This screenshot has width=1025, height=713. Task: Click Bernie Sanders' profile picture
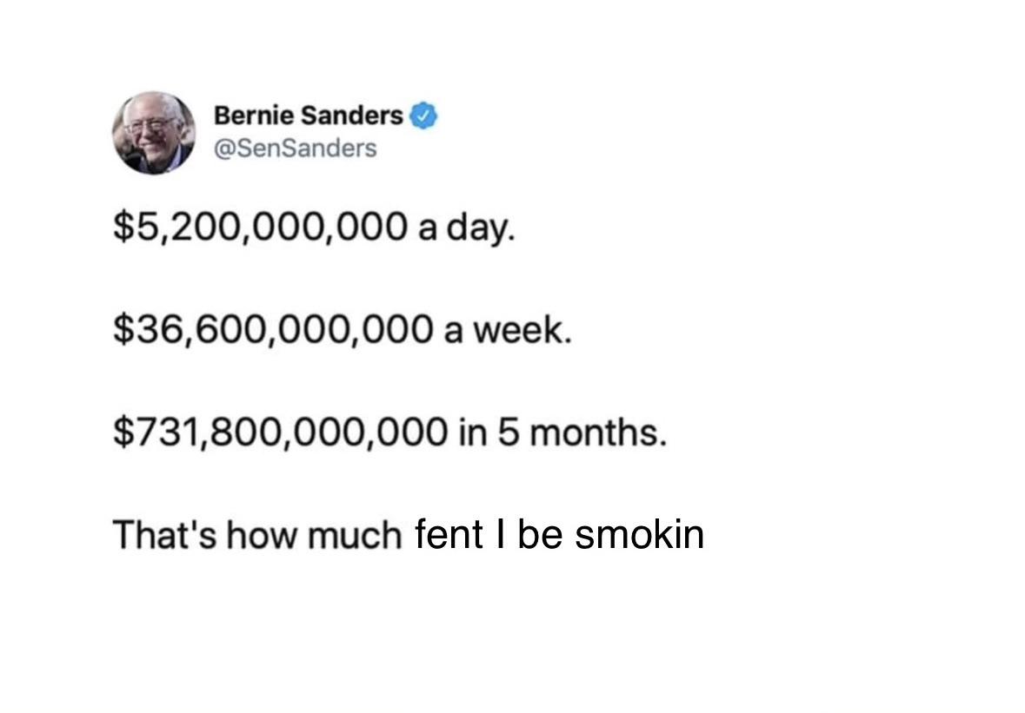(x=153, y=133)
